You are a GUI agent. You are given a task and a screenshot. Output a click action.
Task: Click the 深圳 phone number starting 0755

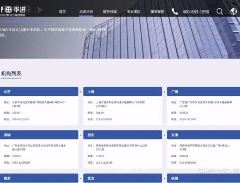click(x=21, y=163)
